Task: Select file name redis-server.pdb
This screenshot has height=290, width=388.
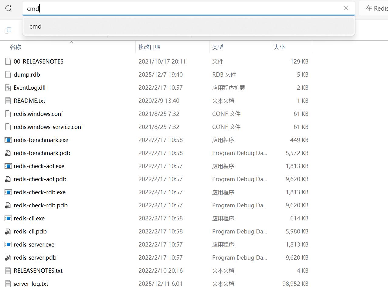Action: (35, 257)
